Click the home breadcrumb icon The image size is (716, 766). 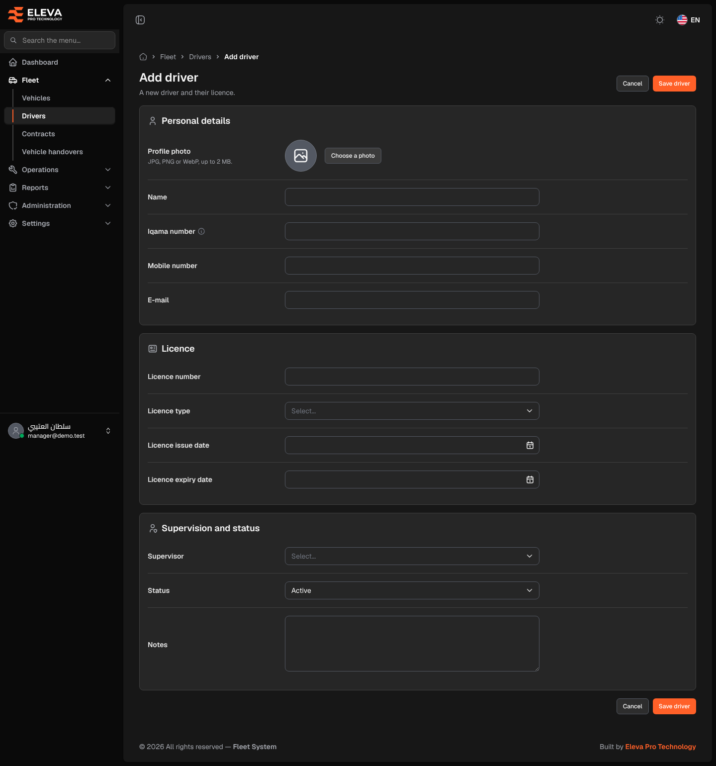coord(143,57)
